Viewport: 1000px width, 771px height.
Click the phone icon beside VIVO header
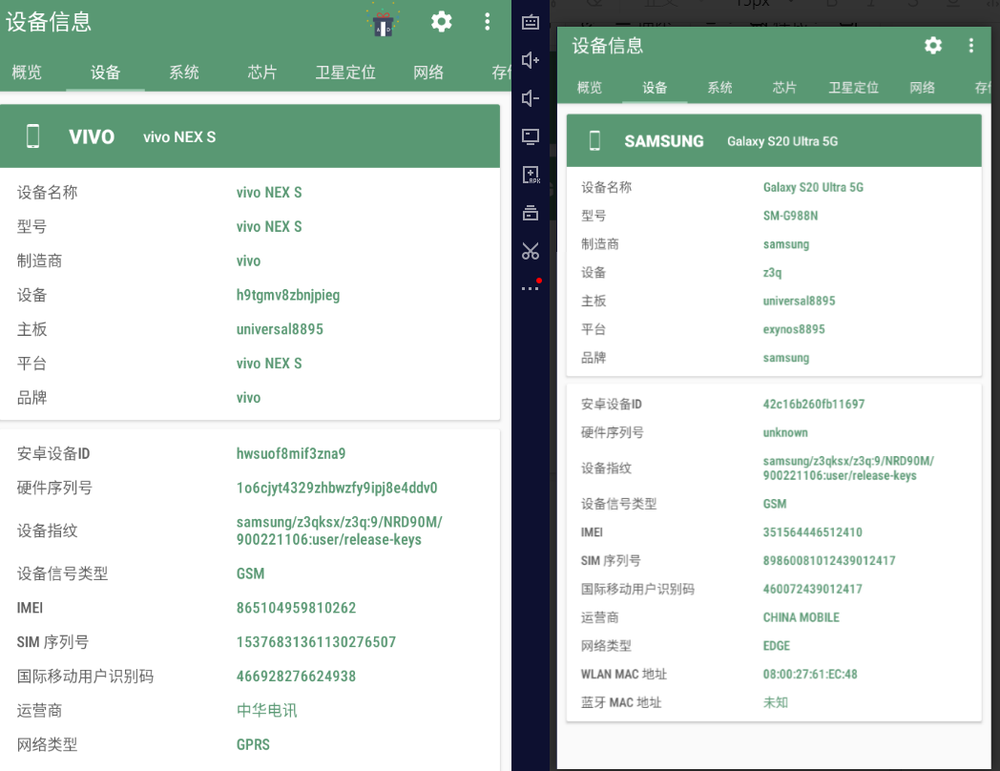[32, 136]
